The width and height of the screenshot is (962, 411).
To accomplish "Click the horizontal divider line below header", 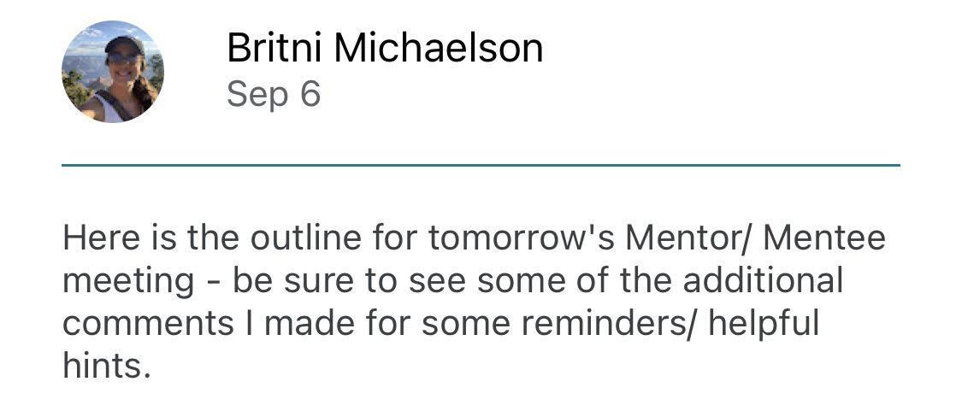I will [x=481, y=165].
